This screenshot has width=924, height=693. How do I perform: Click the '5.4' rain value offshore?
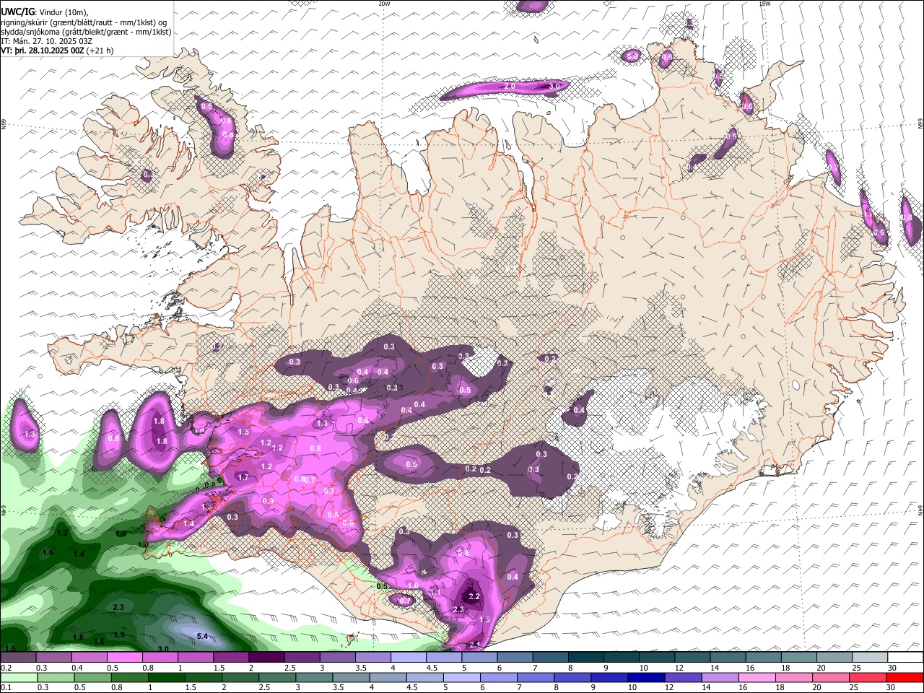[x=203, y=636]
